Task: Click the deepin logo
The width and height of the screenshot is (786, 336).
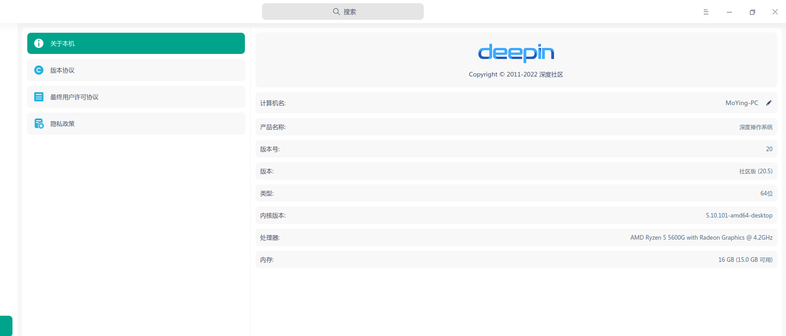Action: [516, 53]
